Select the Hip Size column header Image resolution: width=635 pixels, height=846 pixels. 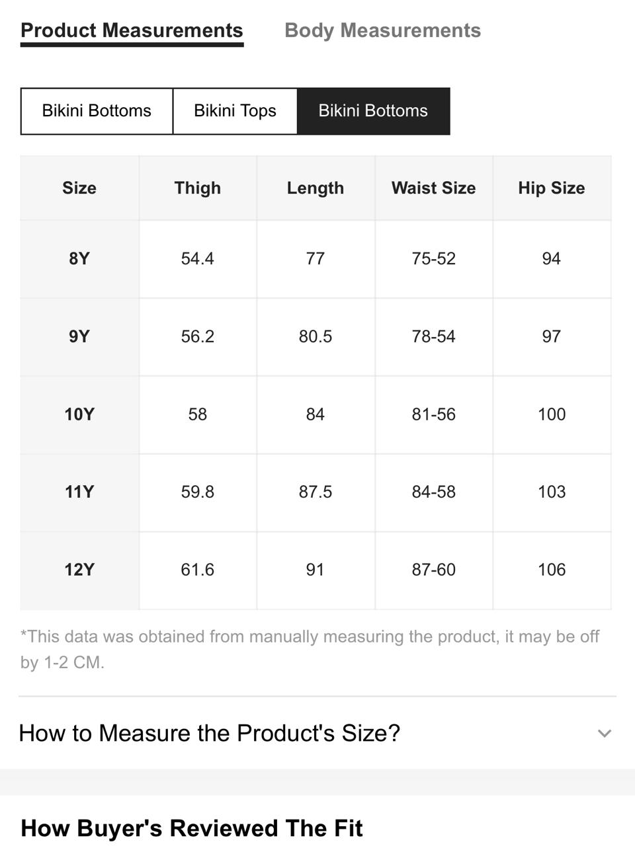[x=552, y=188]
